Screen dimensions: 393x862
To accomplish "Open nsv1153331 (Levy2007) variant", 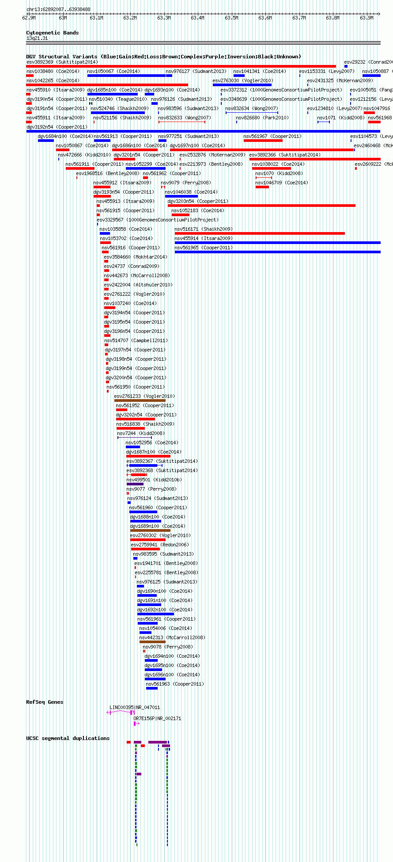I will [x=300, y=76].
